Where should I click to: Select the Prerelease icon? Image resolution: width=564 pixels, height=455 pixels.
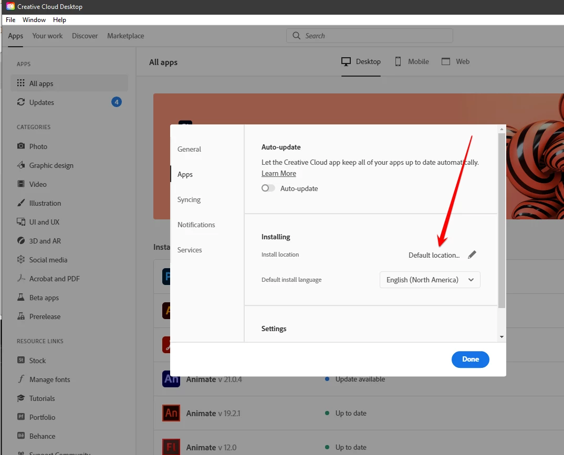click(21, 316)
